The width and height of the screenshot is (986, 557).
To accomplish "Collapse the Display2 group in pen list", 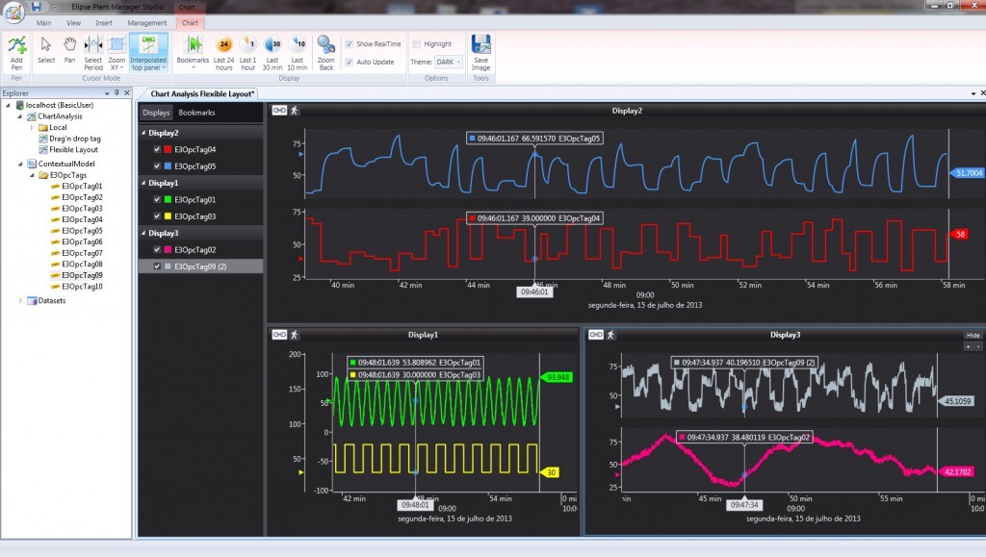I will tap(143, 133).
